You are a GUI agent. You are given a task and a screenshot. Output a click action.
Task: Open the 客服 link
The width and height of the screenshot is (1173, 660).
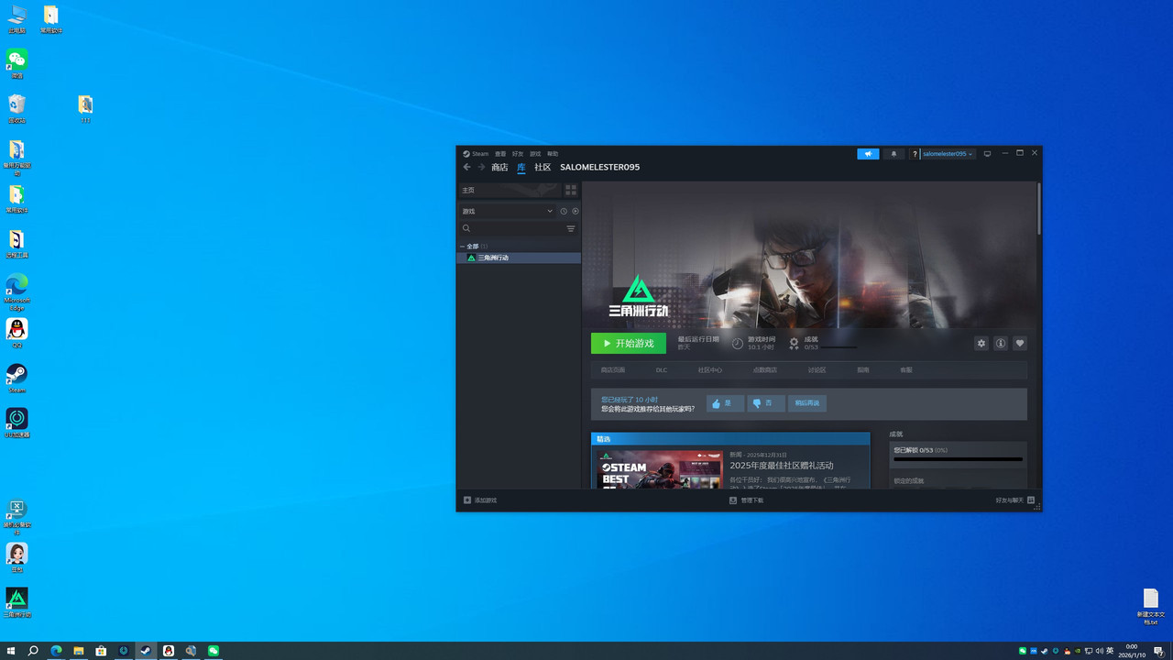tap(906, 370)
